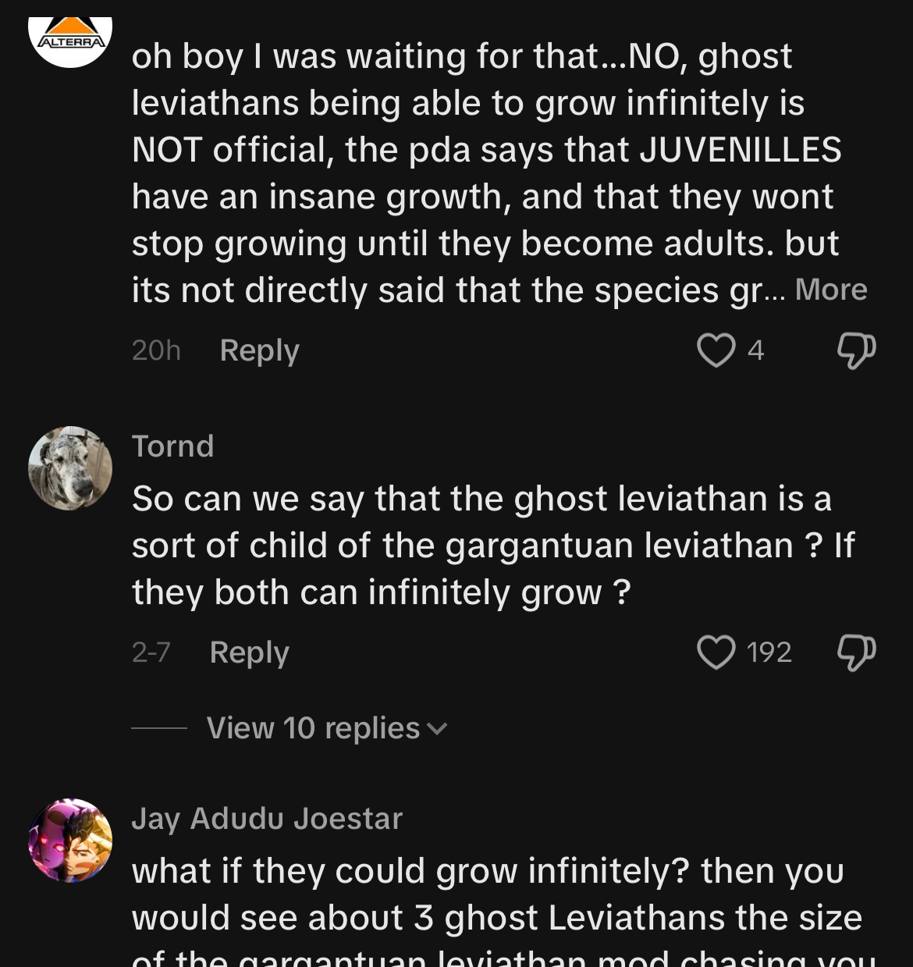Dislike the comment about JUVENILLES growth

click(856, 350)
